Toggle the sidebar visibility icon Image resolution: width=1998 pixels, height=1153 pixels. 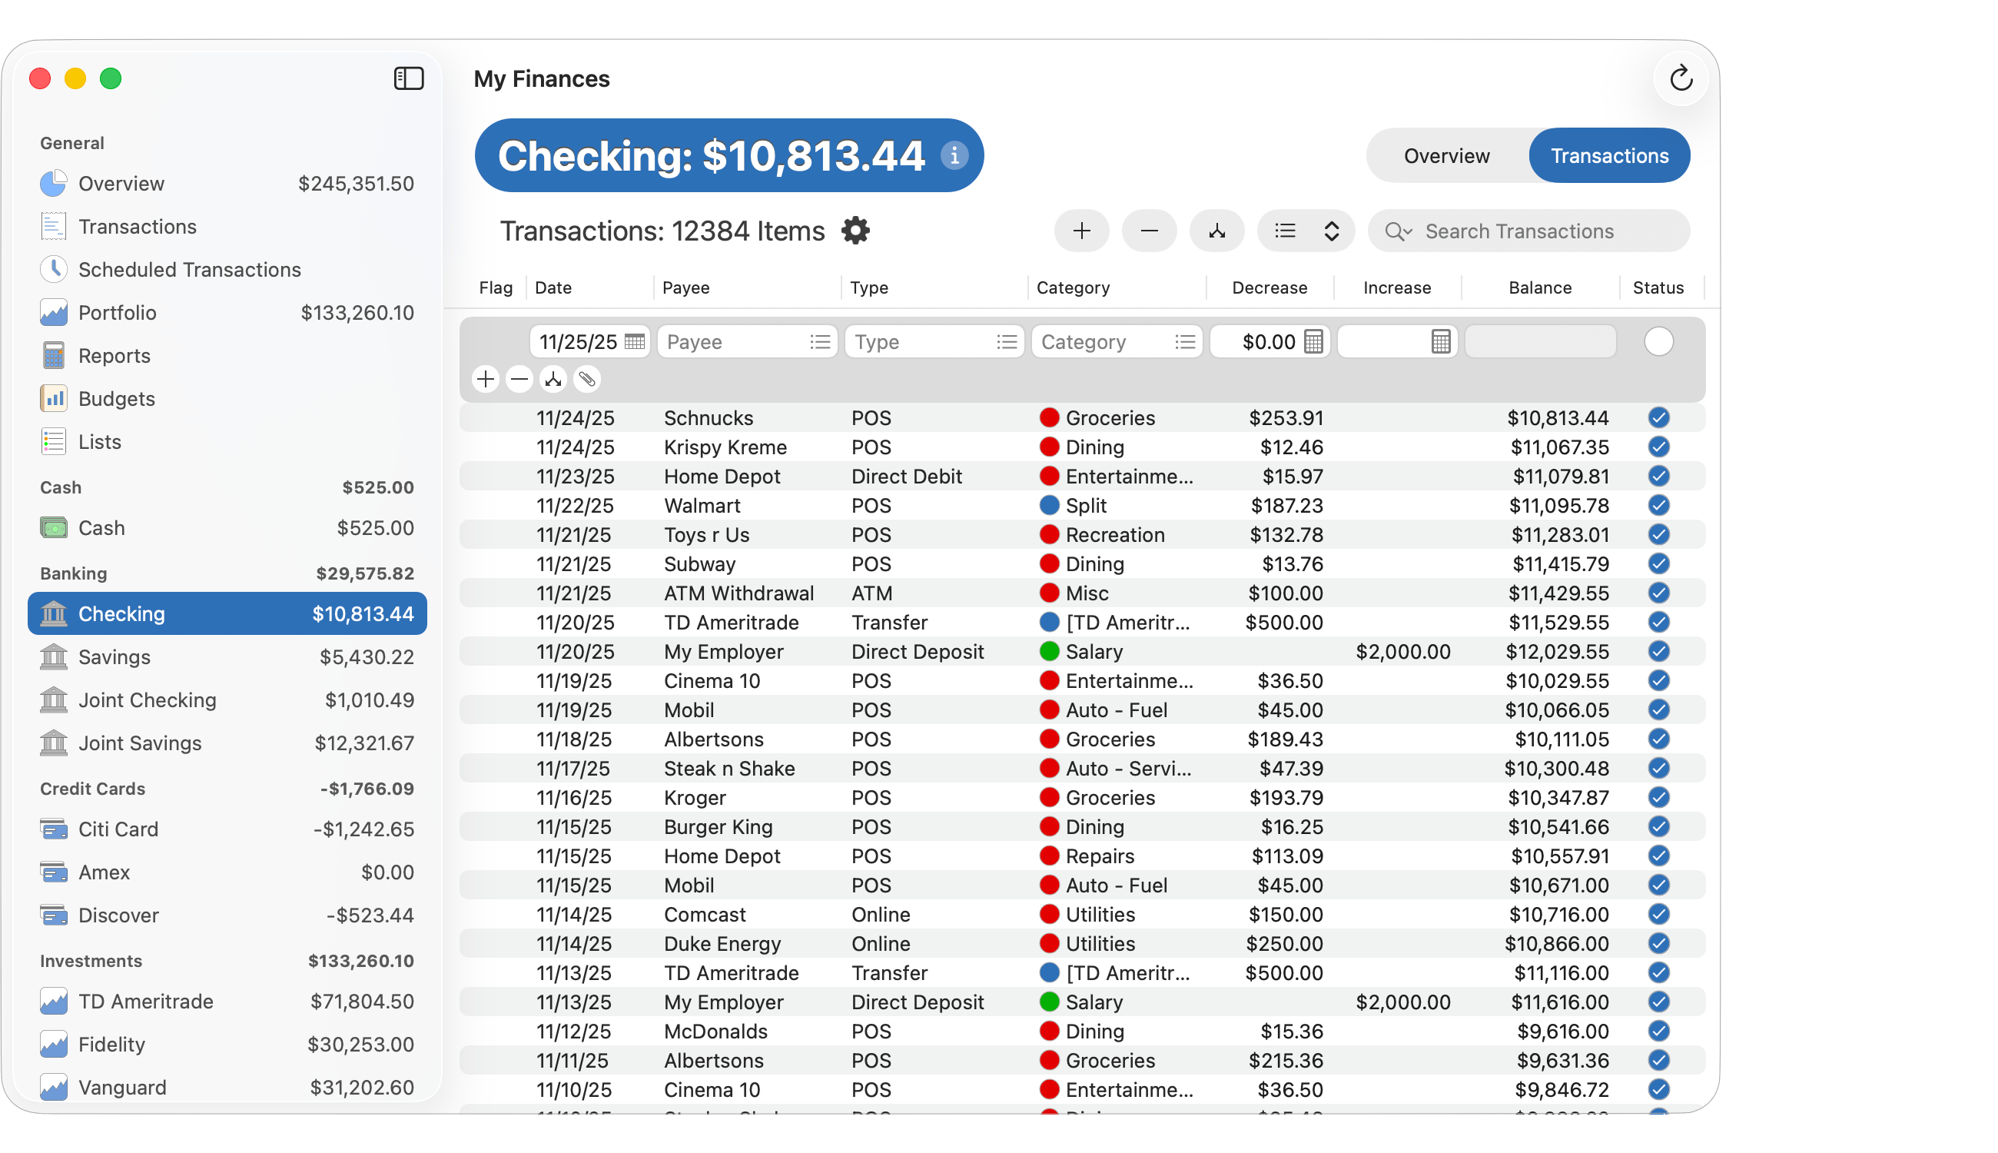tap(409, 78)
